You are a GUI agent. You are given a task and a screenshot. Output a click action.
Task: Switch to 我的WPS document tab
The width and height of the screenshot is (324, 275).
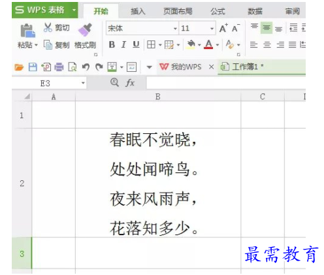point(180,67)
